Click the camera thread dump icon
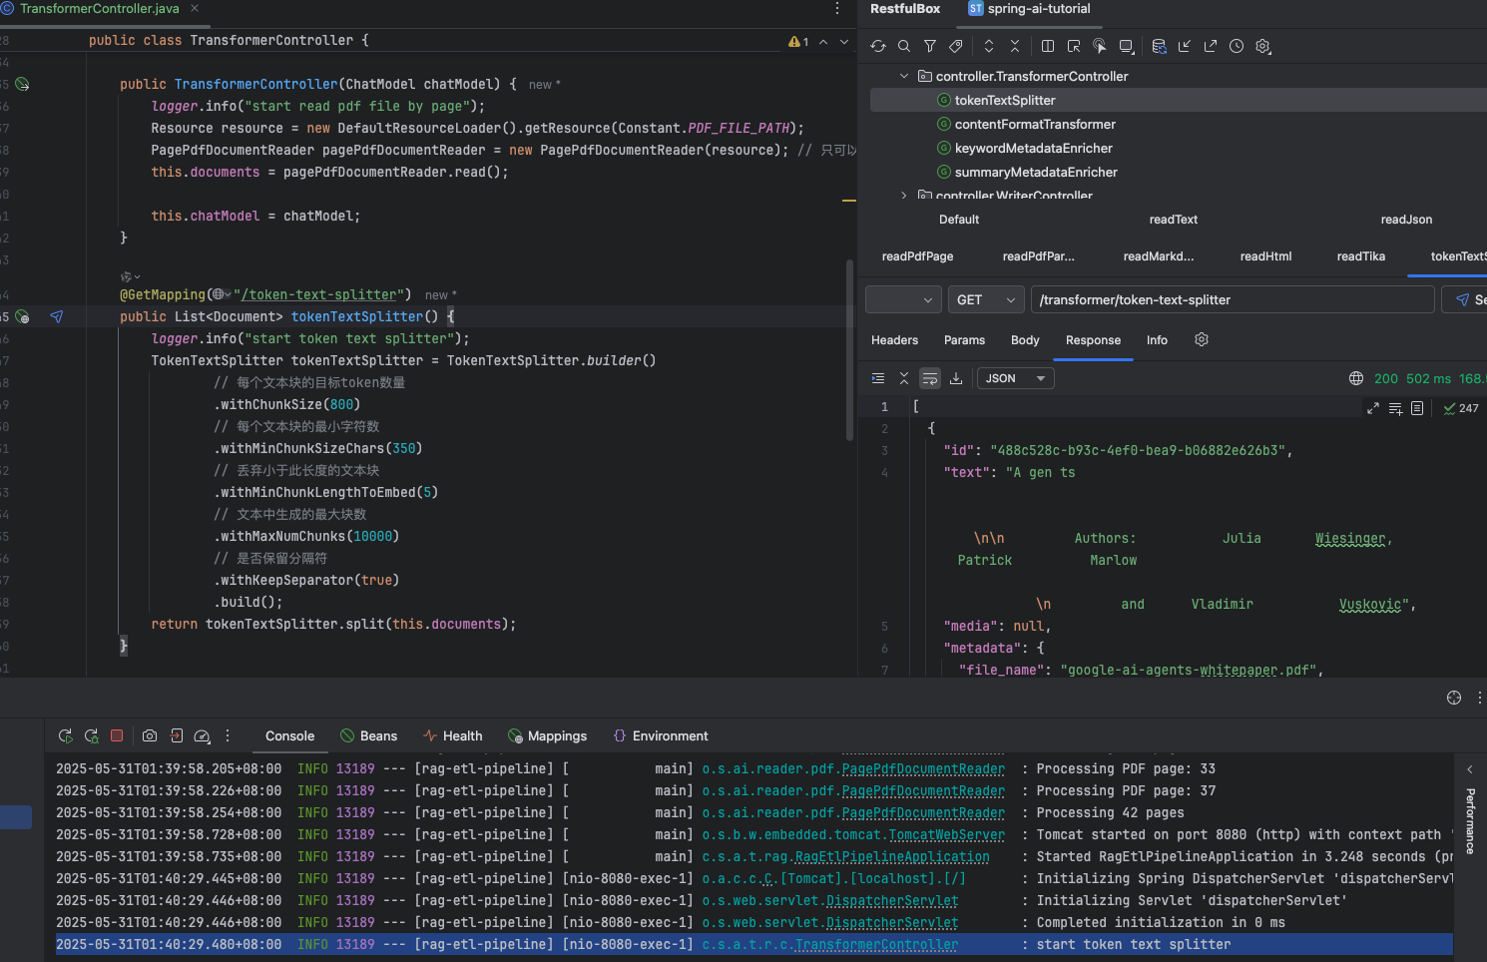This screenshot has width=1487, height=962. [x=150, y=735]
